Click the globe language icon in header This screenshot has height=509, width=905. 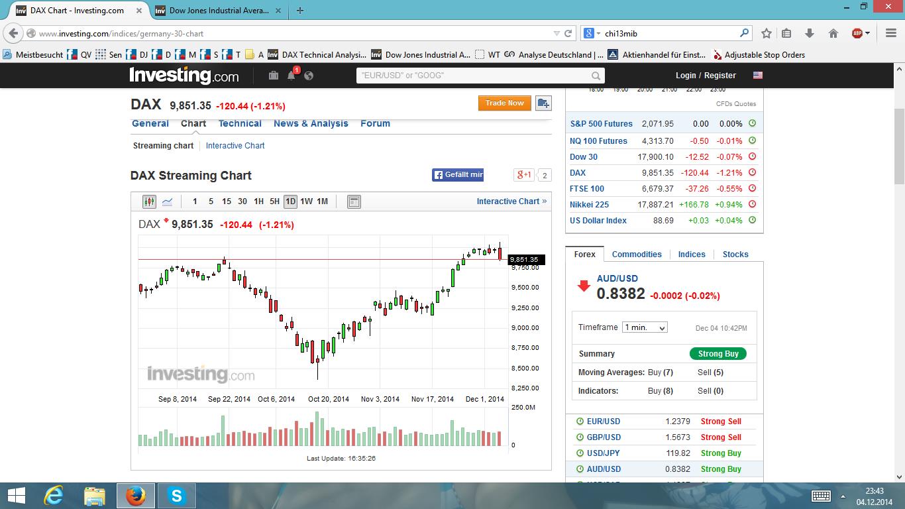[309, 75]
